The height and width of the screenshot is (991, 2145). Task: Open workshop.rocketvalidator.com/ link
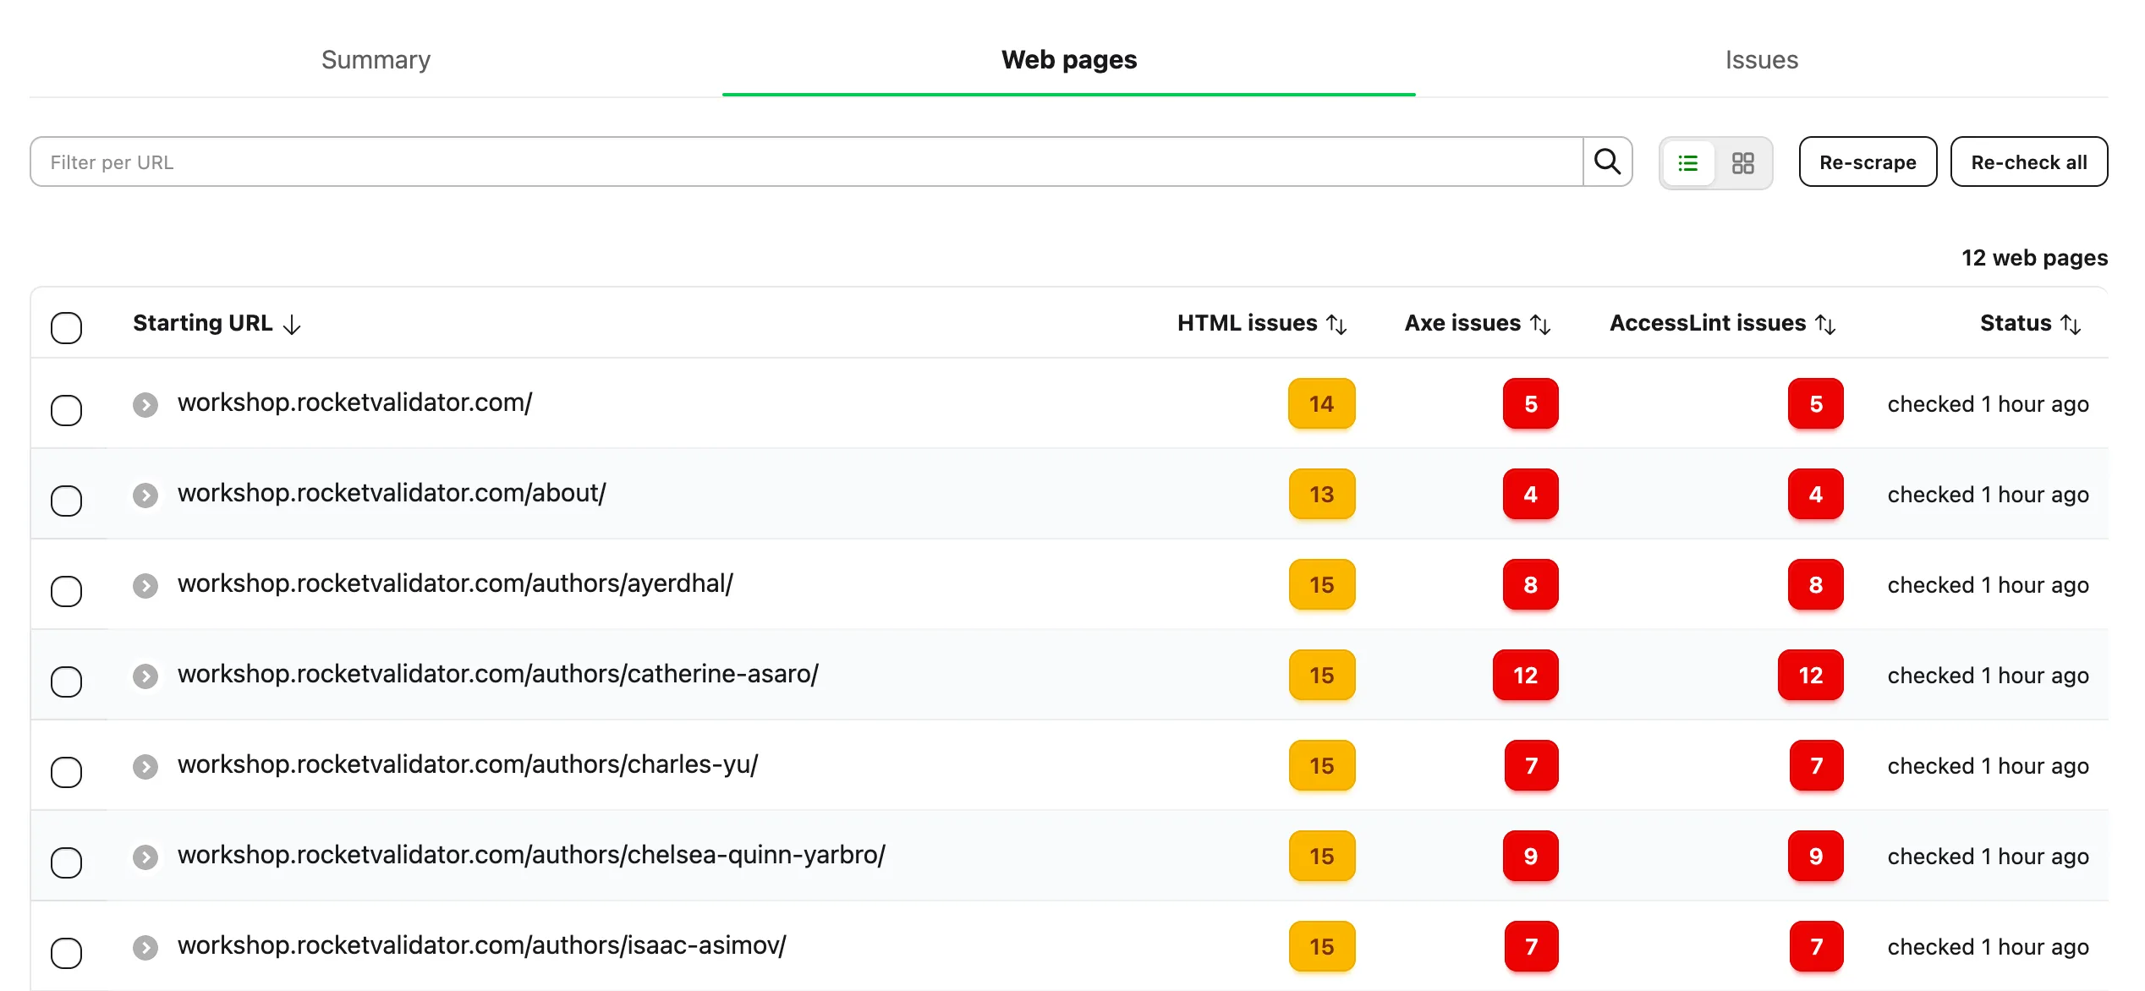click(354, 403)
